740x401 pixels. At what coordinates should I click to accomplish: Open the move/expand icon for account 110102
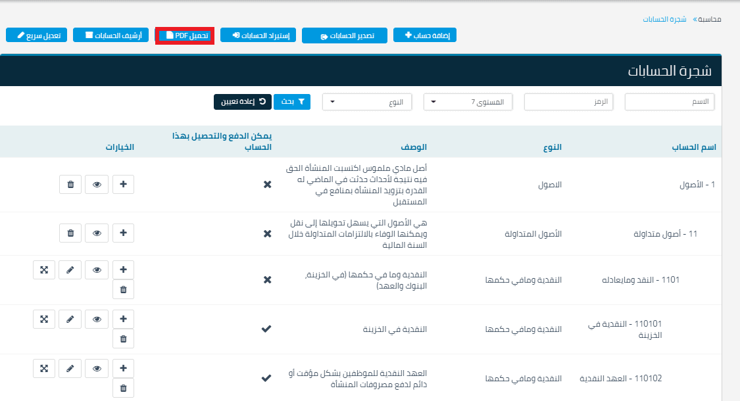pos(44,368)
